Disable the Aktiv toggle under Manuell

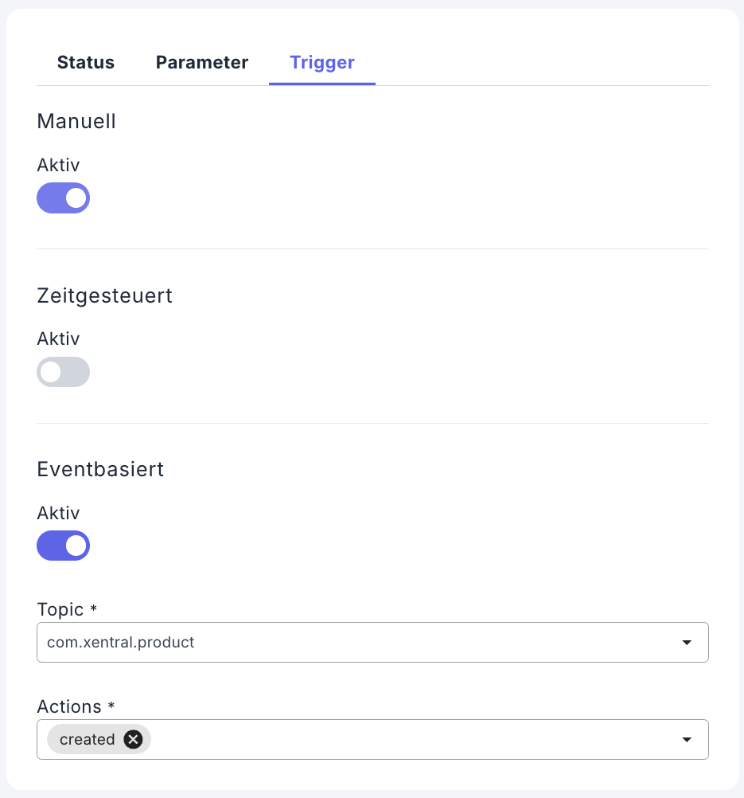(x=63, y=198)
